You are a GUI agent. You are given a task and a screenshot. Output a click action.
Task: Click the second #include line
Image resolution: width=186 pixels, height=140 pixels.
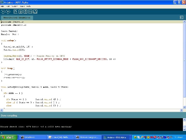point(14,25)
